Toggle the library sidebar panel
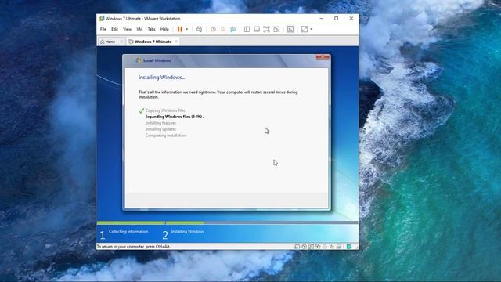The image size is (501, 282). [247, 29]
